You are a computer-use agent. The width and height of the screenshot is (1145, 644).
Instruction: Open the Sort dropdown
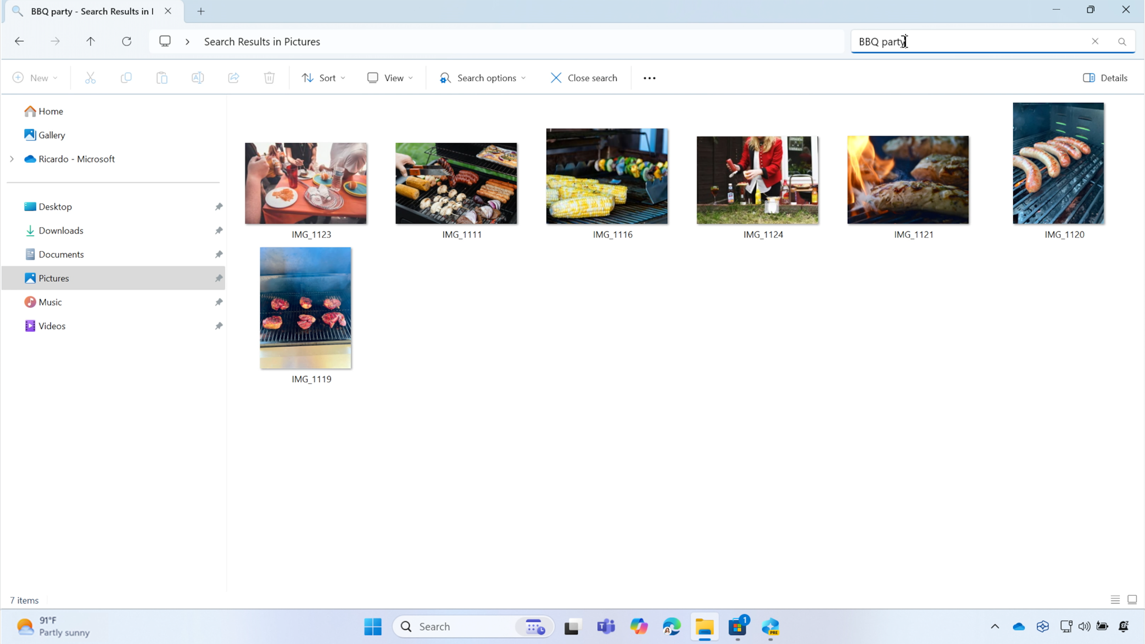(x=323, y=78)
